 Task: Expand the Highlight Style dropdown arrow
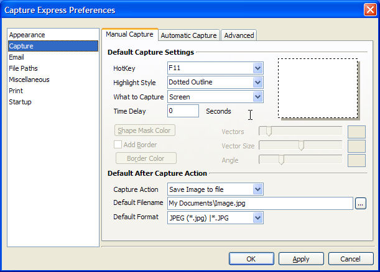[257, 82]
